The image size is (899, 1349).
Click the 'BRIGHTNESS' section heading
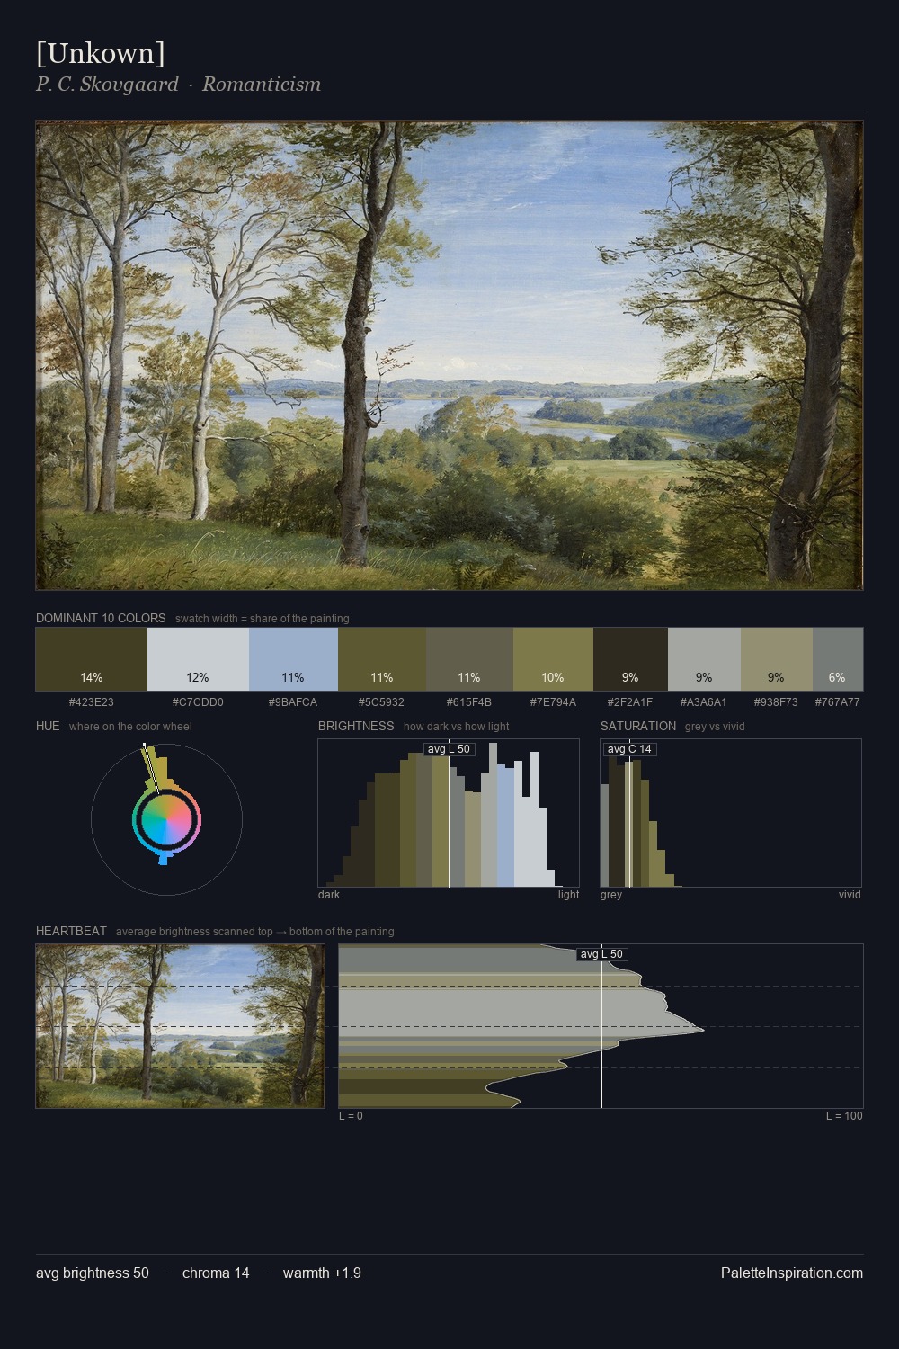coord(356,726)
